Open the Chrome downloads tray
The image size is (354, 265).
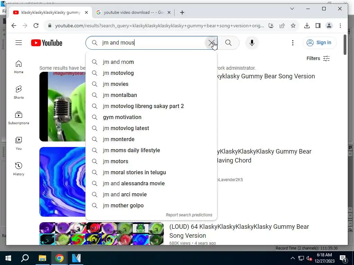point(307,26)
